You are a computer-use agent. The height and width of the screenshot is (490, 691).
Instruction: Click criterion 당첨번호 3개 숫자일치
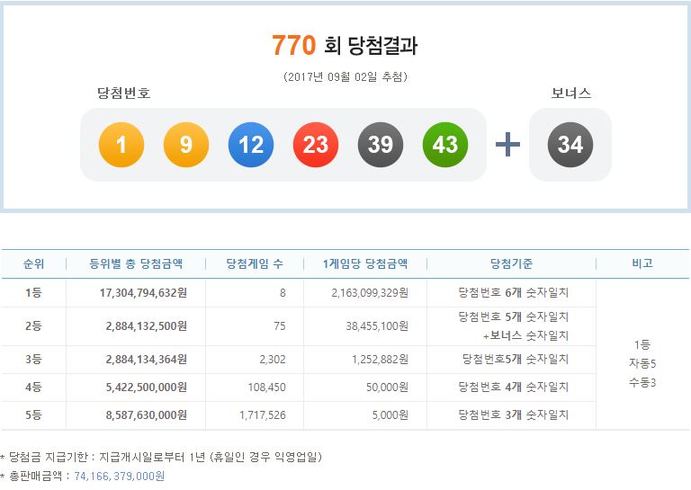click(514, 414)
